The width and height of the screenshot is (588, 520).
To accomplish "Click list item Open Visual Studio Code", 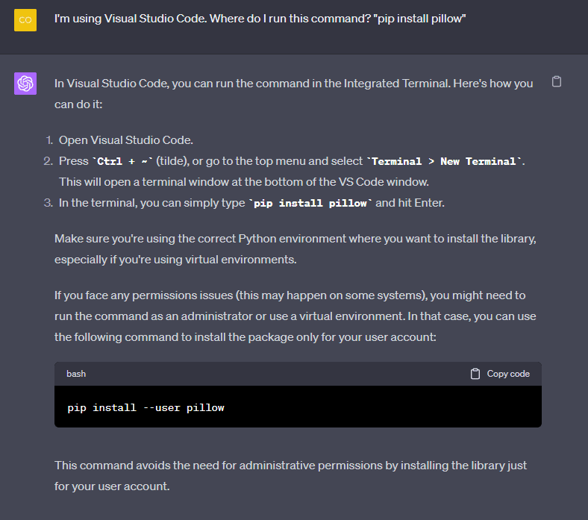I will point(125,140).
